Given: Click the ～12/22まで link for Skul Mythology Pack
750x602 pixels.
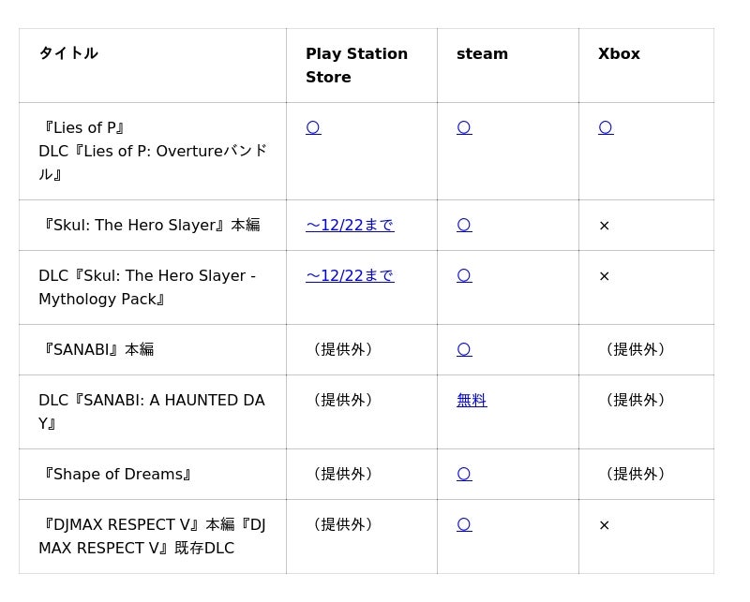Looking at the screenshot, I should click(x=350, y=275).
